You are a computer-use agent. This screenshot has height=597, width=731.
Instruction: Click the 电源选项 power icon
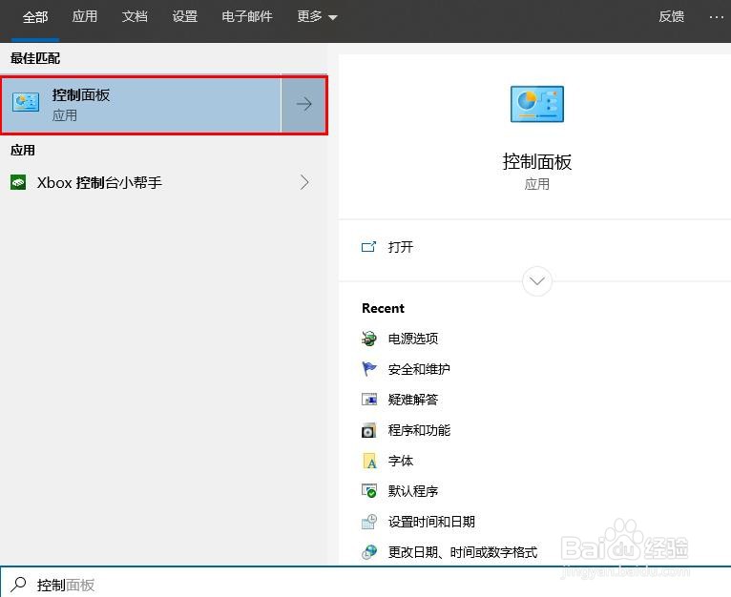(x=368, y=339)
